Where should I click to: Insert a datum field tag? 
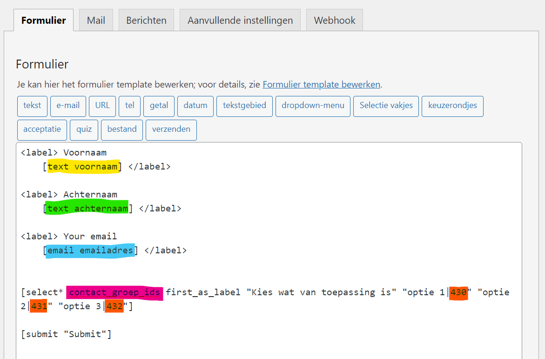[x=195, y=106]
